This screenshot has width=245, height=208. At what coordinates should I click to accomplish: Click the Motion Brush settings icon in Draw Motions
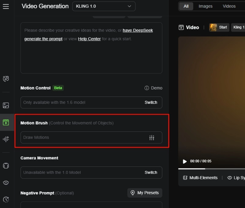[x=152, y=138]
